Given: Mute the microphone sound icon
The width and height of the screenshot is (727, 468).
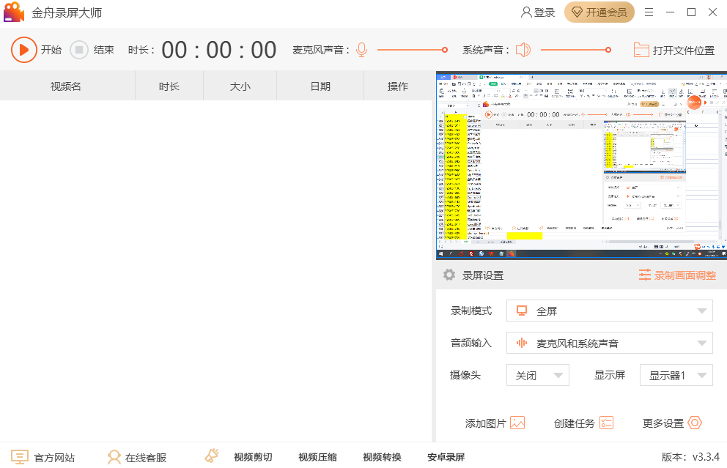Looking at the screenshot, I should (x=361, y=50).
